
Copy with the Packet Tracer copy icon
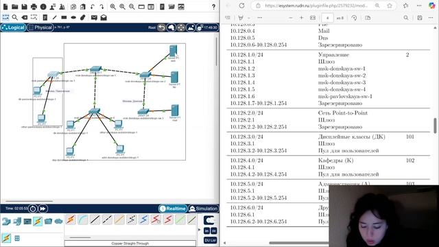[x=73, y=7]
